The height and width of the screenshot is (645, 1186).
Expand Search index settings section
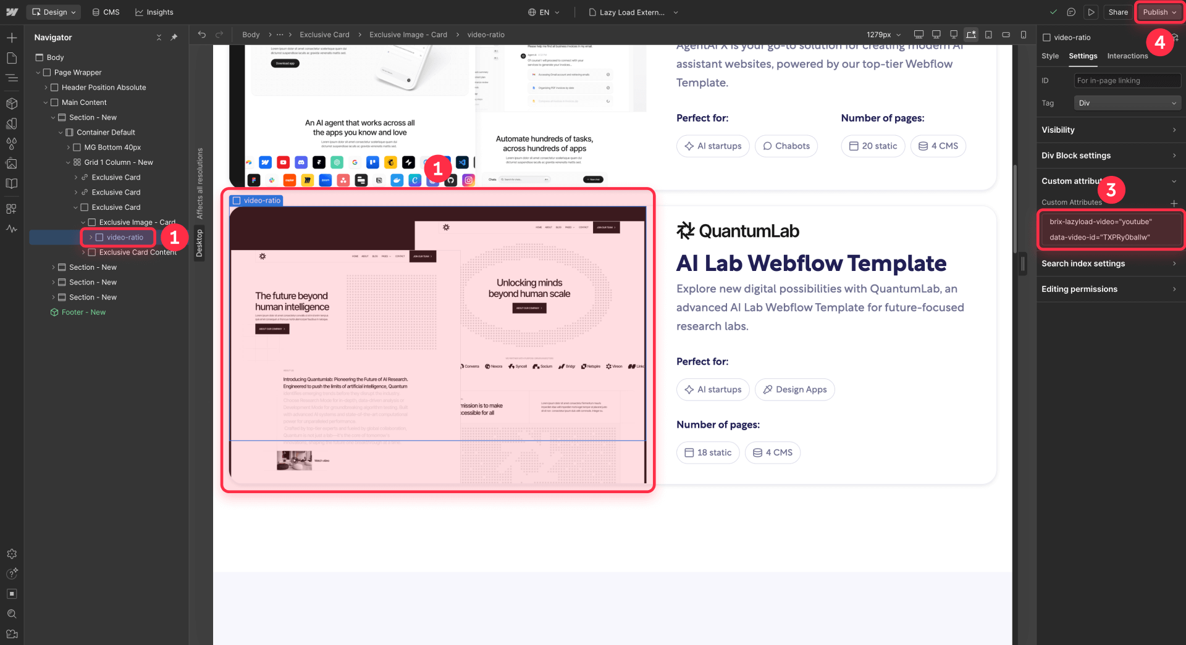pyautogui.click(x=1111, y=264)
